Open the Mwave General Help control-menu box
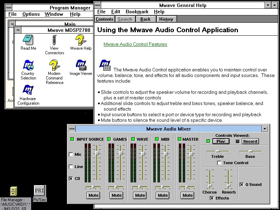Viewport: 280px width, 210px height. tap(98, 5)
